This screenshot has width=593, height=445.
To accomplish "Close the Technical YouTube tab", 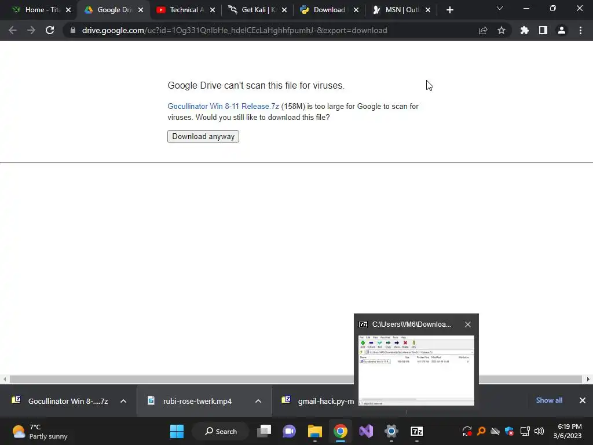I will (213, 10).
